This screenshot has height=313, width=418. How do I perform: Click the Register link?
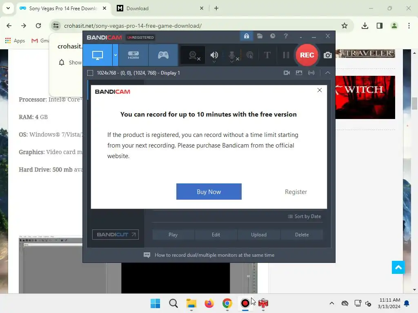[x=296, y=192]
